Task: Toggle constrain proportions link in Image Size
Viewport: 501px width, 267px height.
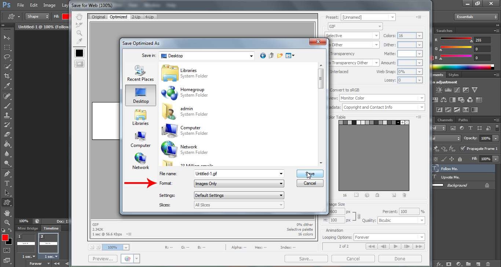Action: (x=359, y=216)
